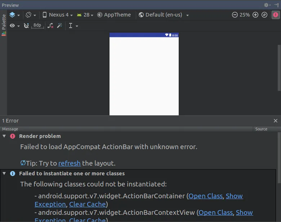Zoom out with the minus icon

(235, 15)
